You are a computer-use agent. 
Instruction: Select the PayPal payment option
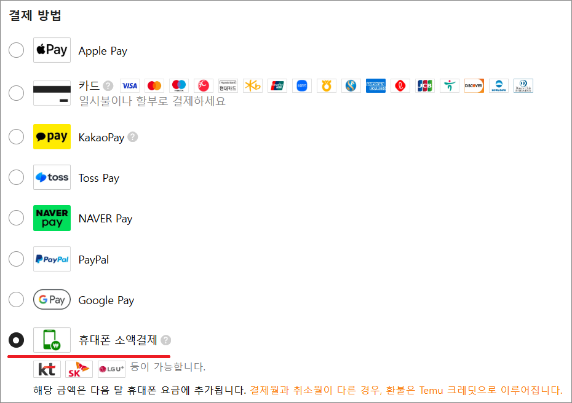pos(16,259)
